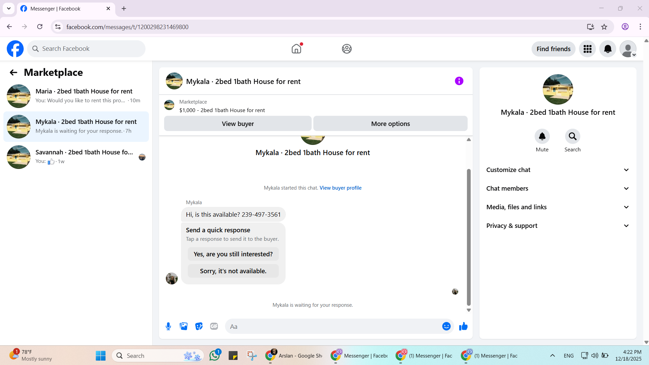Open Chrome's three-dot menu

tap(640, 27)
